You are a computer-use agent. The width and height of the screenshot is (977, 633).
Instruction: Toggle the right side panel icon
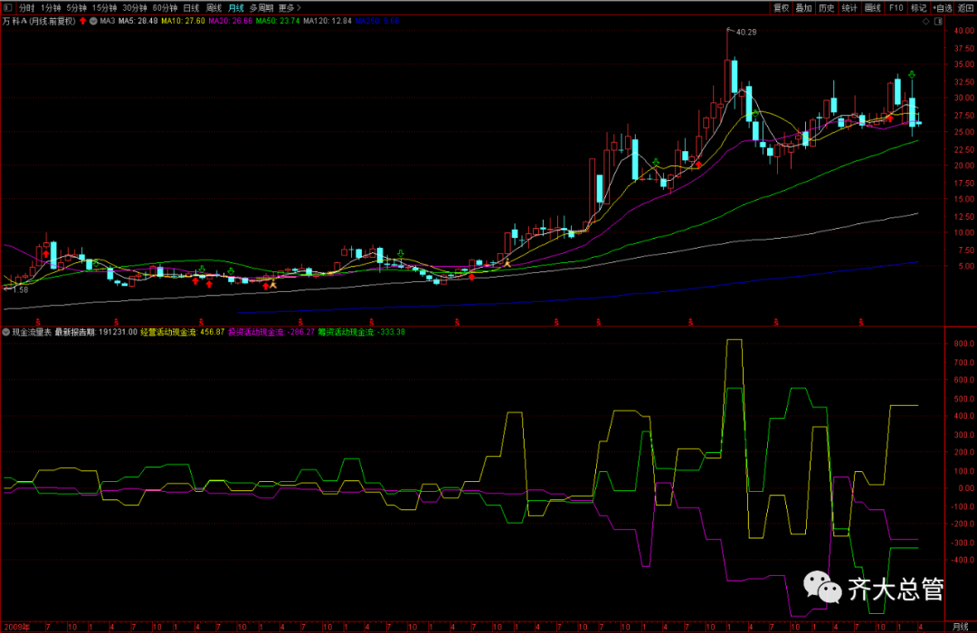pos(938,21)
